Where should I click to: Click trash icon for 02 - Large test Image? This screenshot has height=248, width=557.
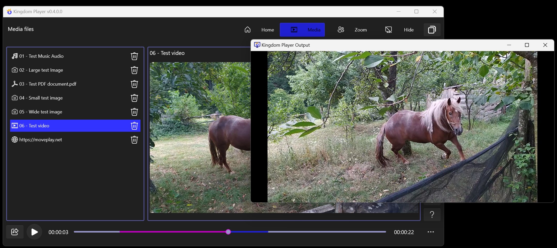click(x=134, y=70)
